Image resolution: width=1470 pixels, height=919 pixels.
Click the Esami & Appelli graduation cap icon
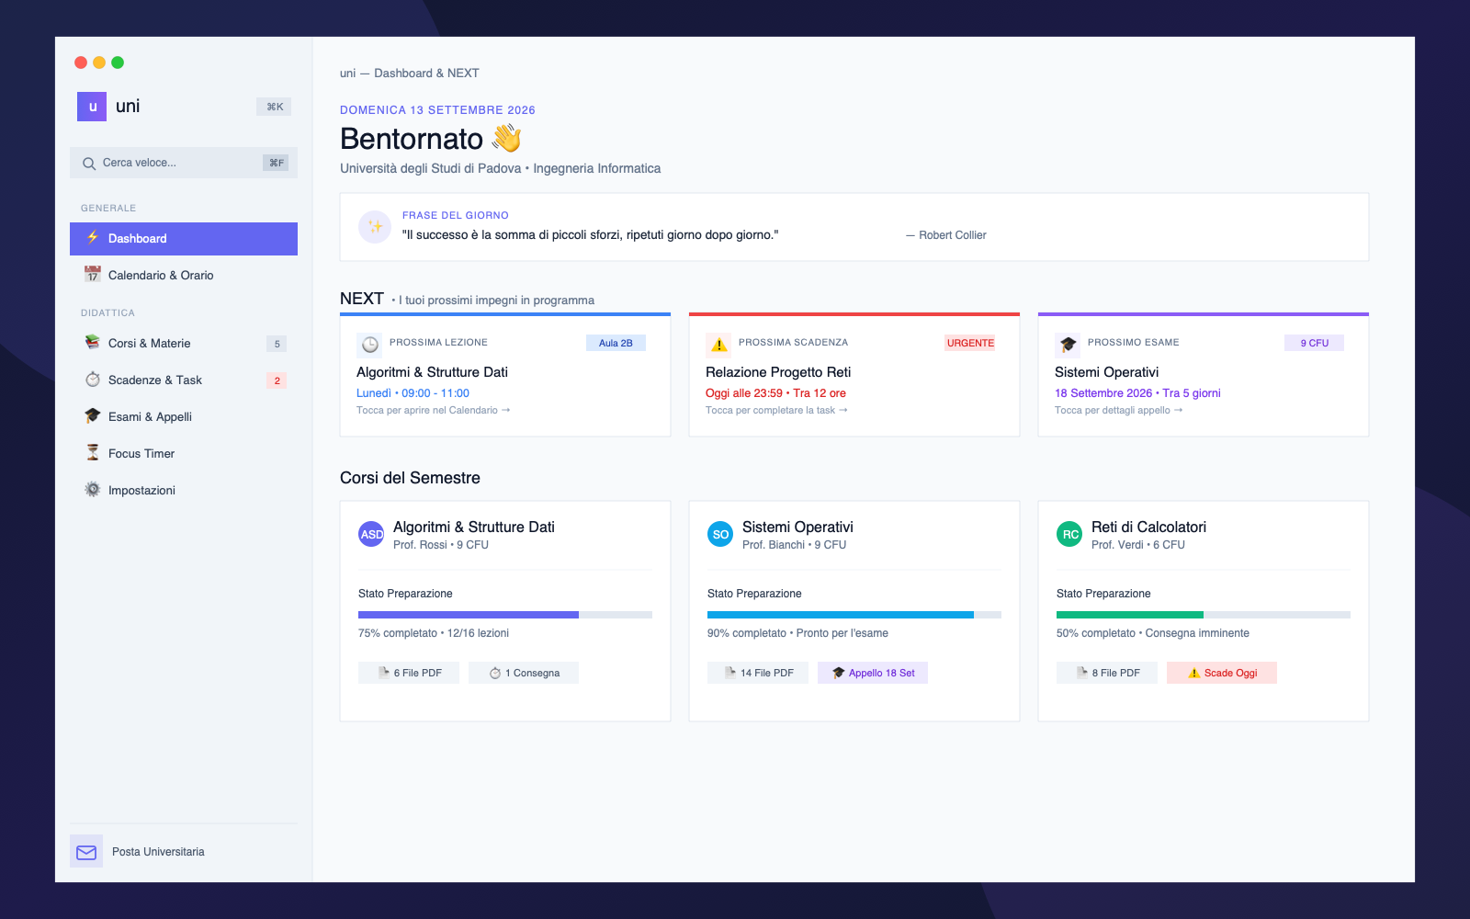[x=93, y=415]
